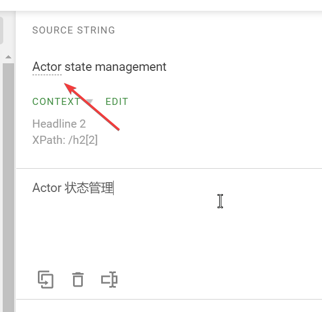Click the scrollbar up arrow
The image size is (322, 312).
[8, 57]
